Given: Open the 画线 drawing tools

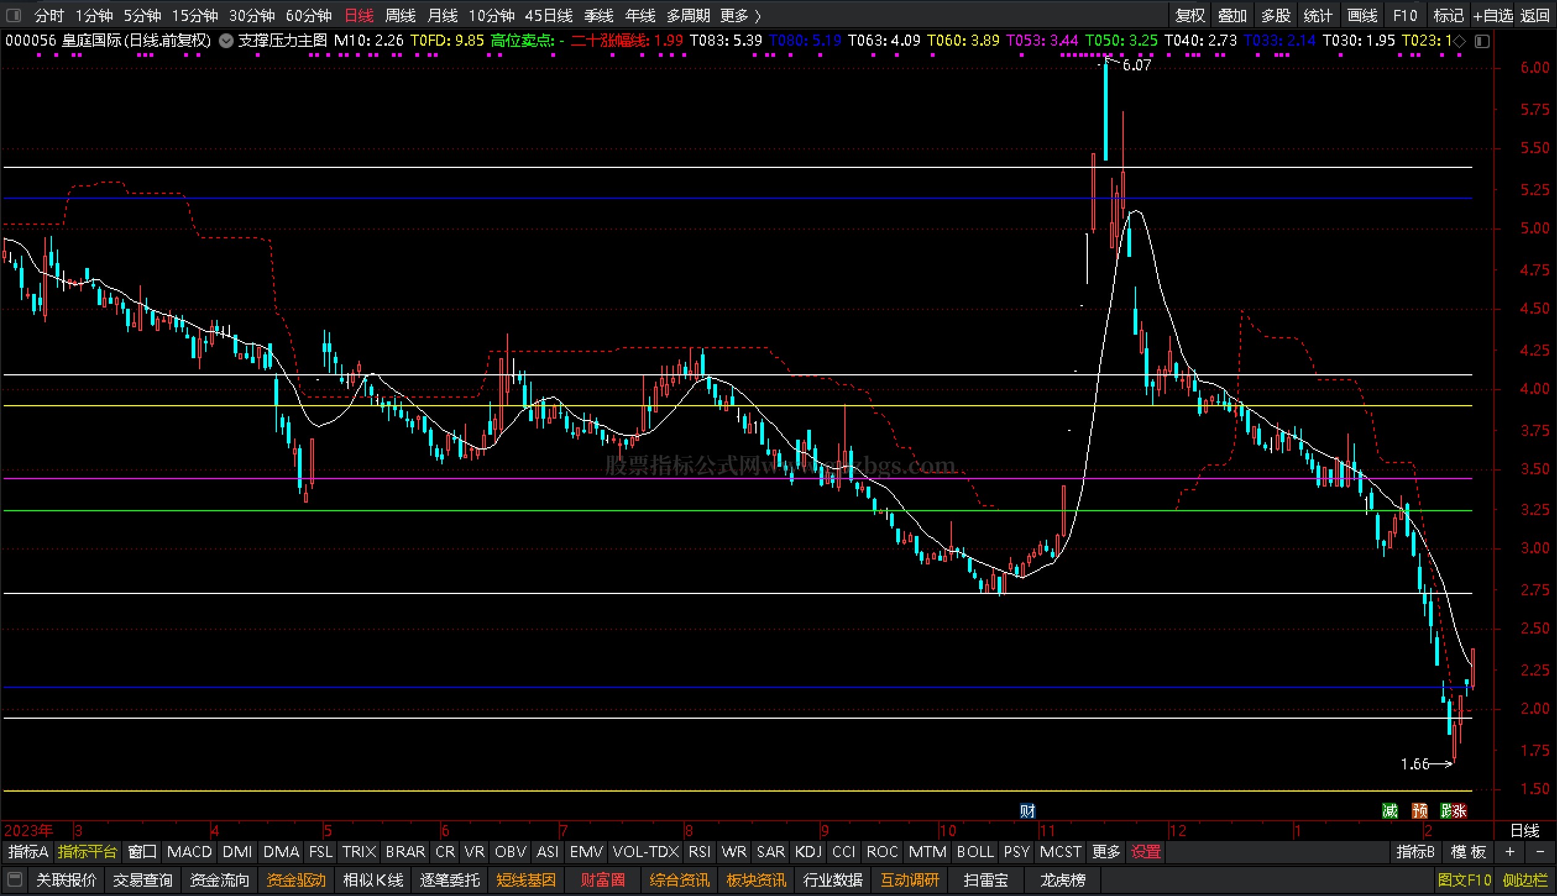Looking at the screenshot, I should (x=1362, y=15).
